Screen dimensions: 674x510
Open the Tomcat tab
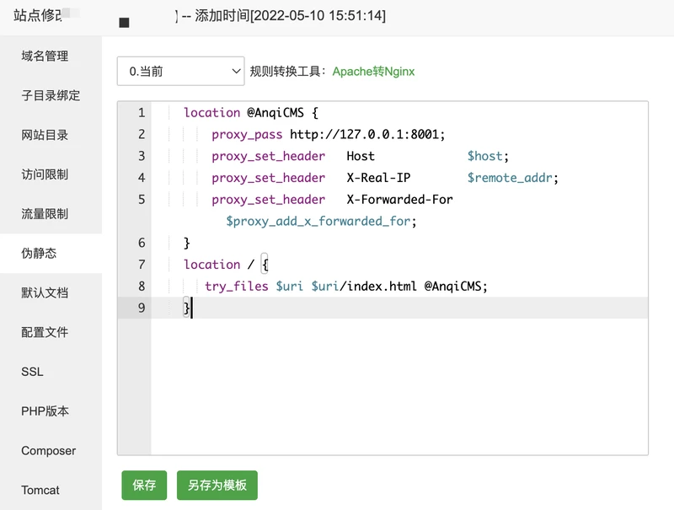(40, 490)
